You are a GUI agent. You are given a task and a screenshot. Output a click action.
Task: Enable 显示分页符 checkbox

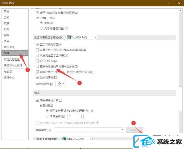coord(37,61)
